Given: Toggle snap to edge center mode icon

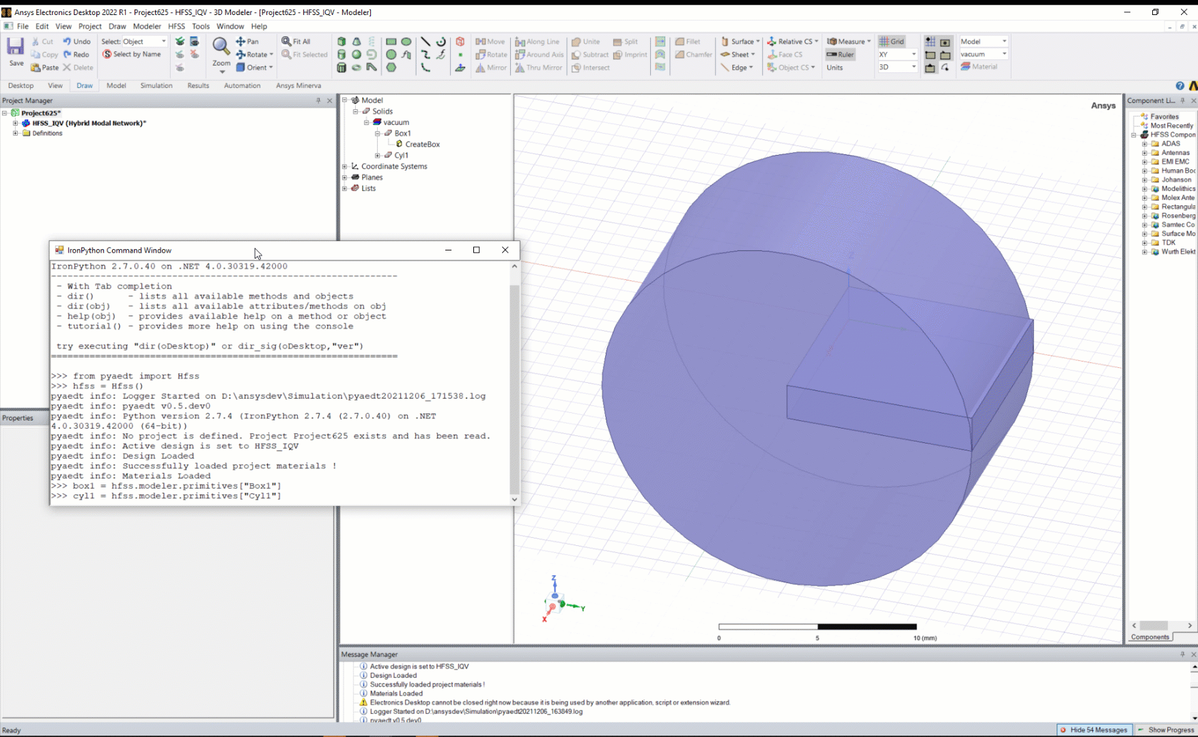Looking at the screenshot, I should (930, 68).
